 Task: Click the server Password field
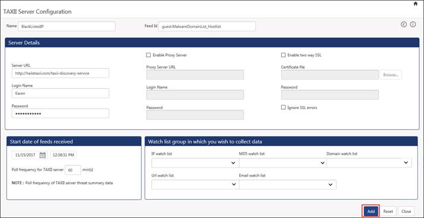60,114
